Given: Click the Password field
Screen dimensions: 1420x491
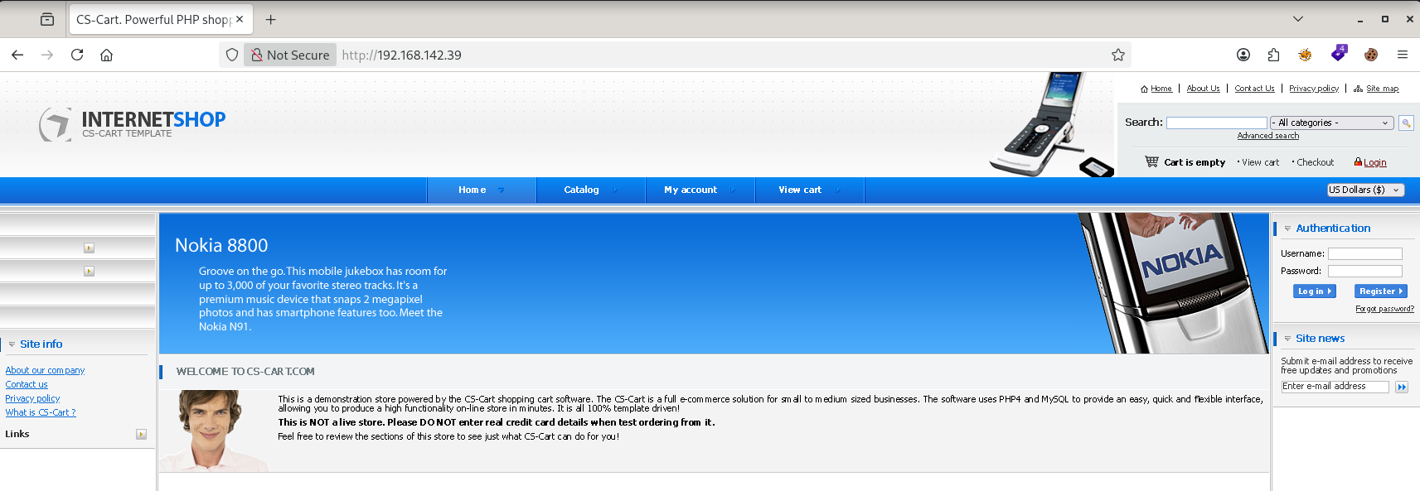Looking at the screenshot, I should [x=1364, y=272].
